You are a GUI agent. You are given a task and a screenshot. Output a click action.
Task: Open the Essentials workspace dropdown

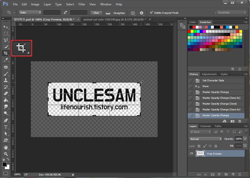pos(232,12)
